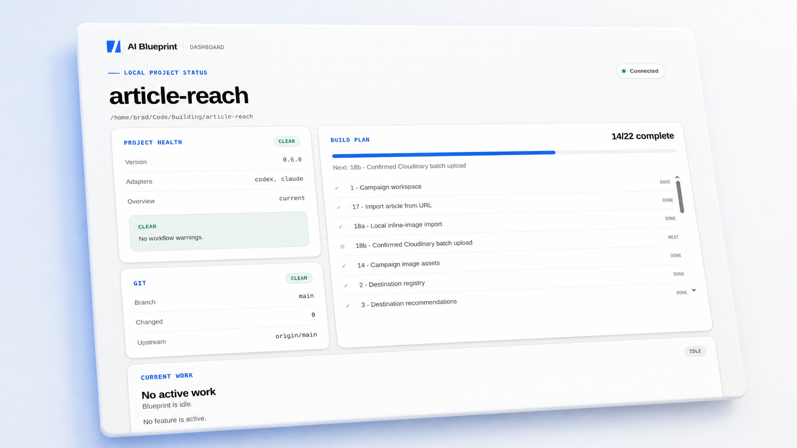Click the checkmark beside 1 - Campaign workspace

pyautogui.click(x=337, y=188)
